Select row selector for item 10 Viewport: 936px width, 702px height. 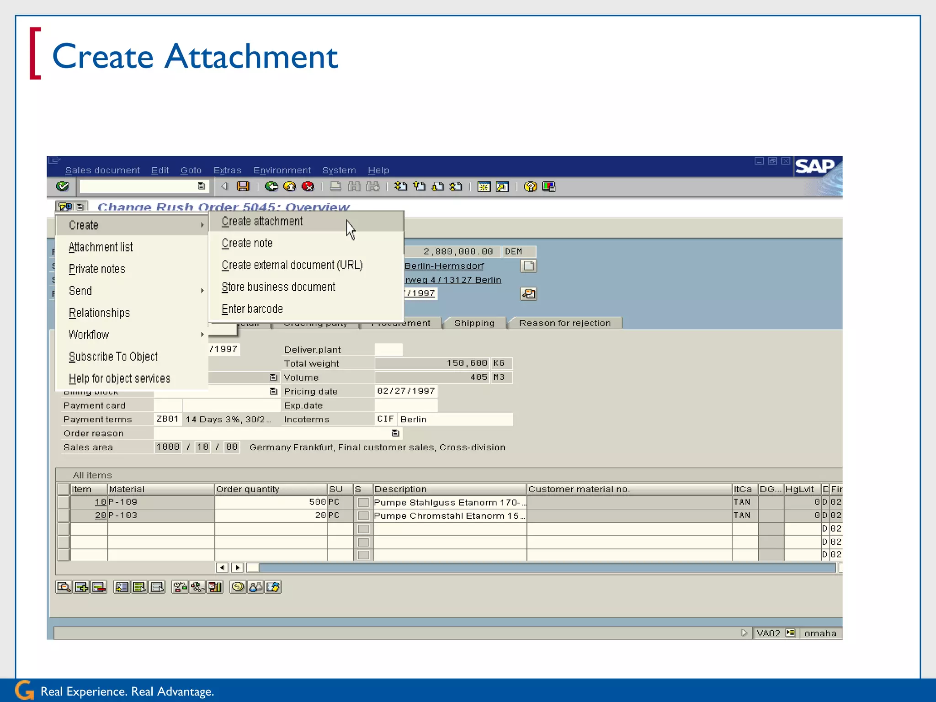[64, 502]
